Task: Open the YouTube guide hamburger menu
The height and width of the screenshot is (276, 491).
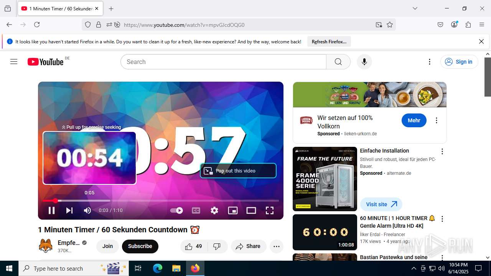Action: click(14, 62)
